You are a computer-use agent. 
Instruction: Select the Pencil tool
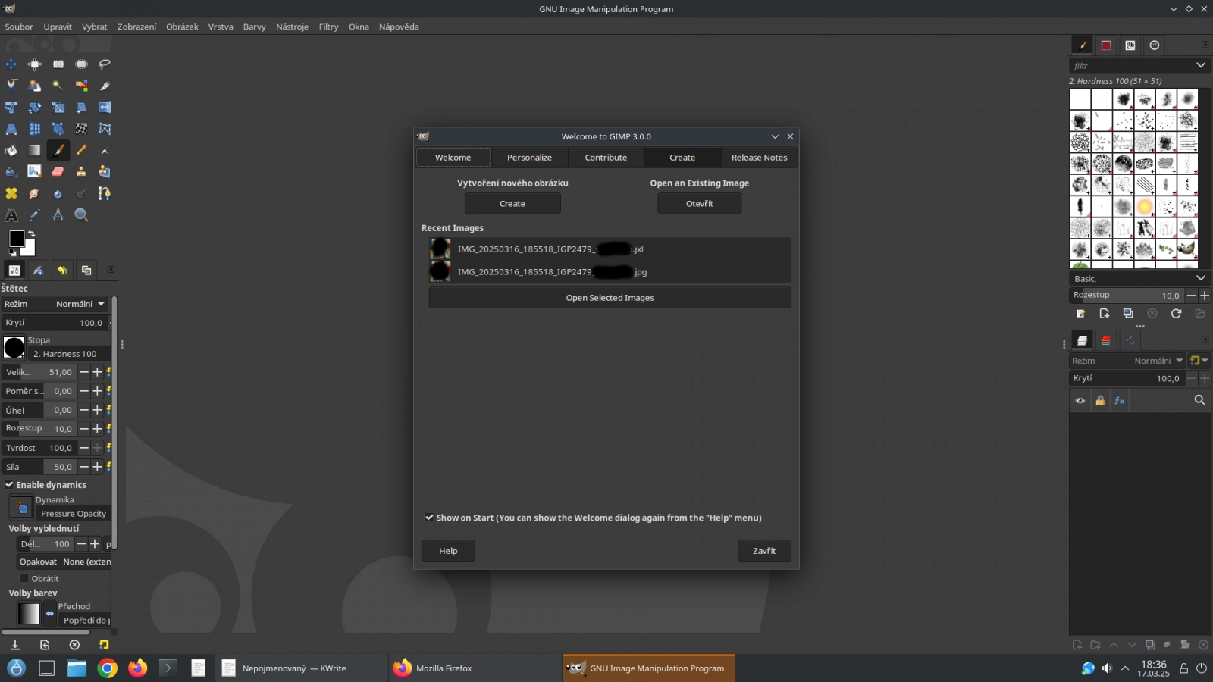(81, 150)
